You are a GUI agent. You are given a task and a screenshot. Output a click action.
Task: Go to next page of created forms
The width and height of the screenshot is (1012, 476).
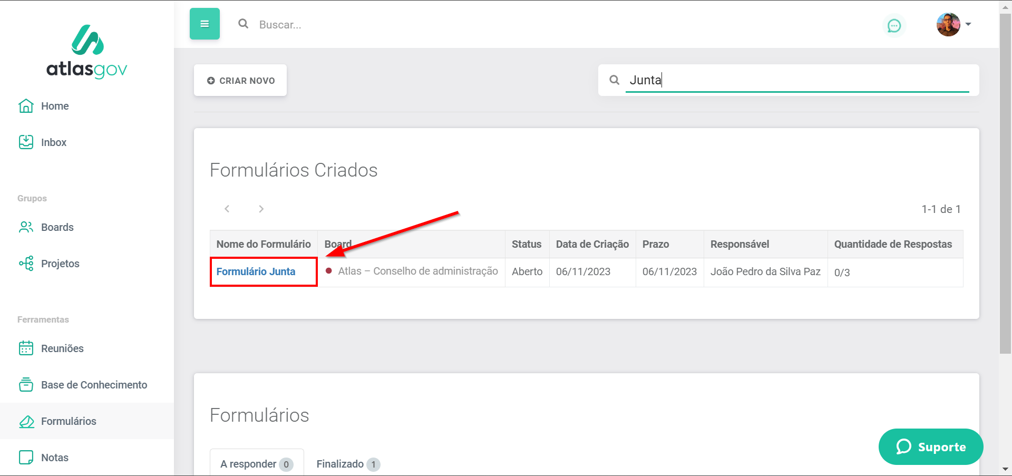click(x=261, y=209)
